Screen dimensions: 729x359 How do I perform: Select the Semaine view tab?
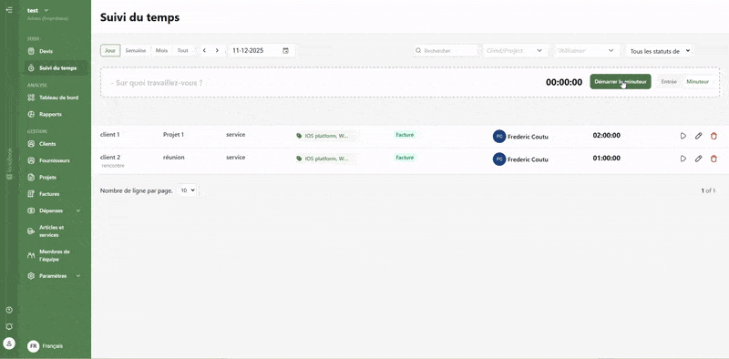[x=135, y=50]
